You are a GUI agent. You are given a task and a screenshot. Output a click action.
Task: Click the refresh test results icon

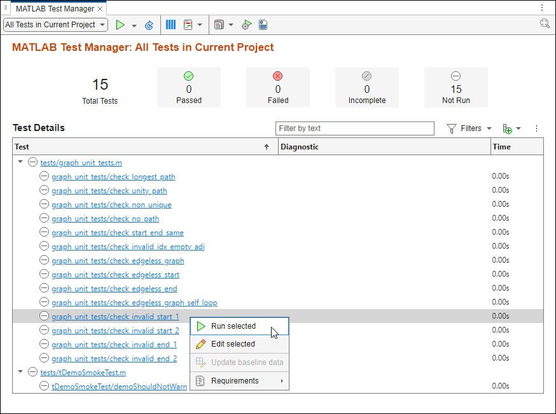[148, 24]
